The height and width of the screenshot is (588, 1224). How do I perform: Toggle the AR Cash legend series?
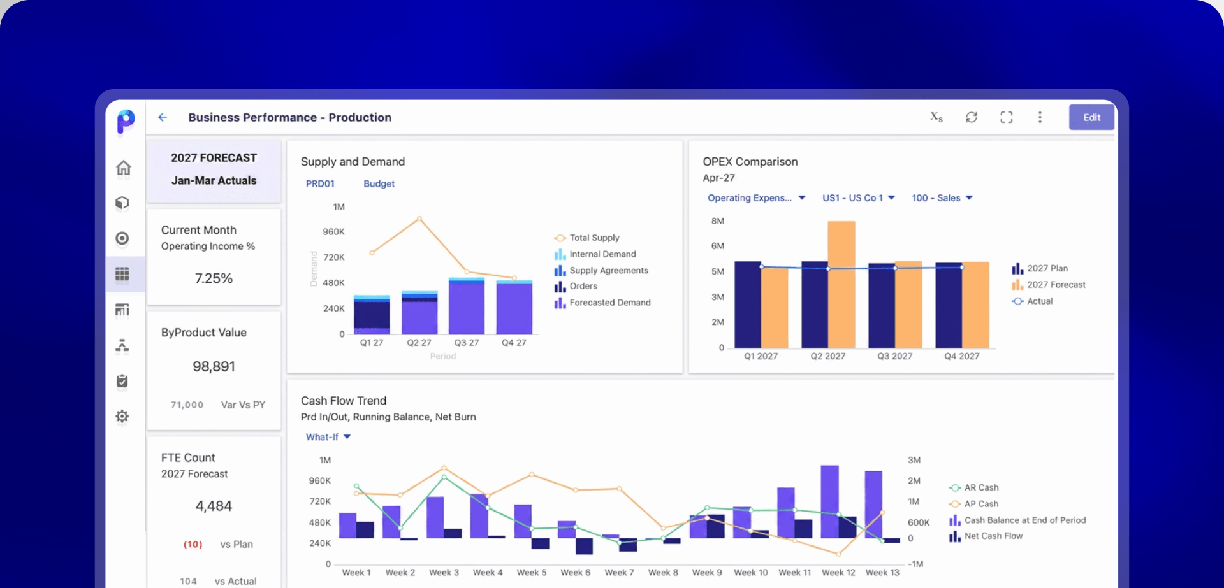tap(974, 487)
